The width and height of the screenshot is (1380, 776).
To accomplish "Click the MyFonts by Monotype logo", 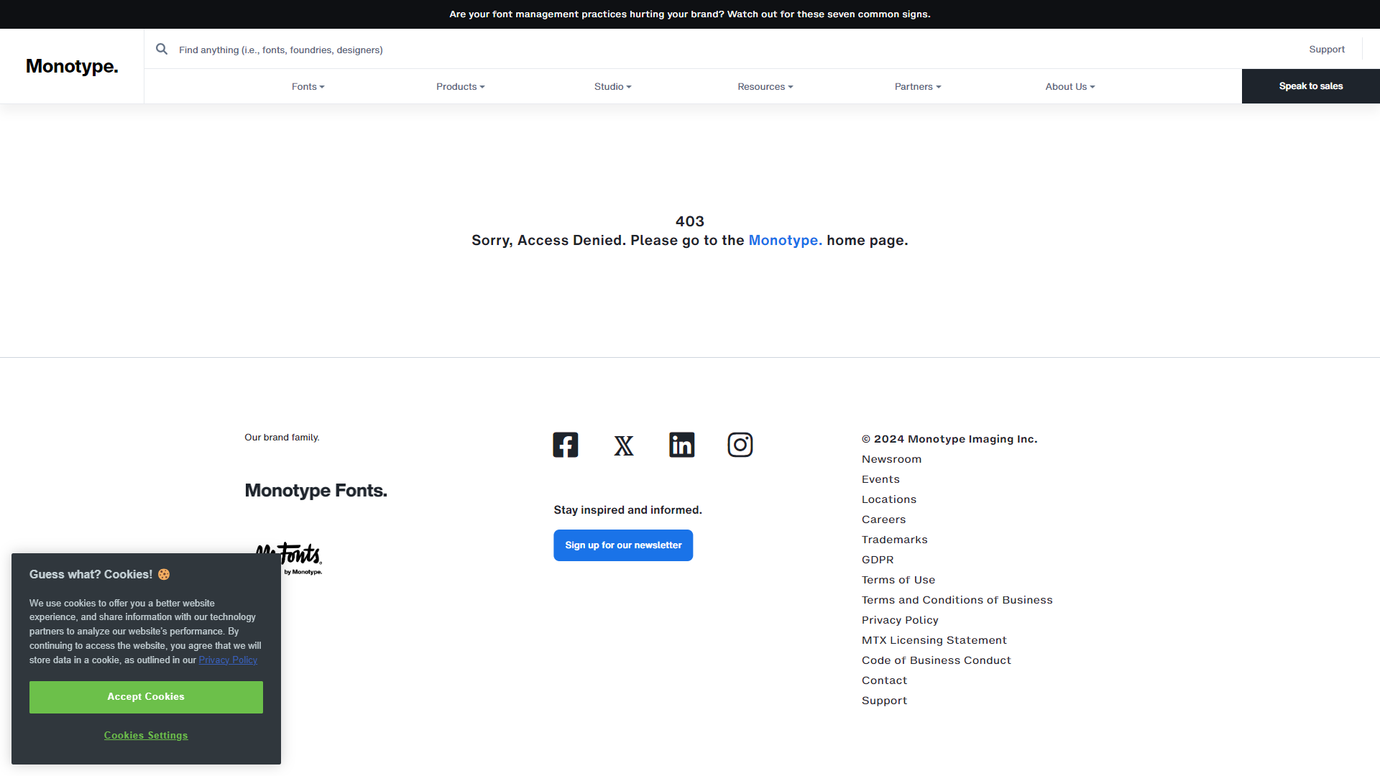I will pos(287,555).
